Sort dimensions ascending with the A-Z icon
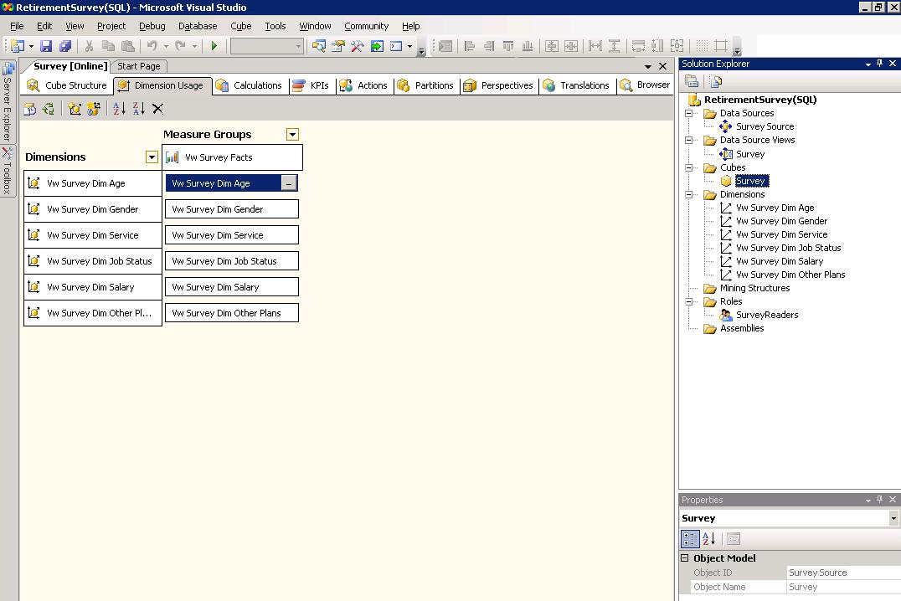Screen dimensions: 901x601 [119, 109]
